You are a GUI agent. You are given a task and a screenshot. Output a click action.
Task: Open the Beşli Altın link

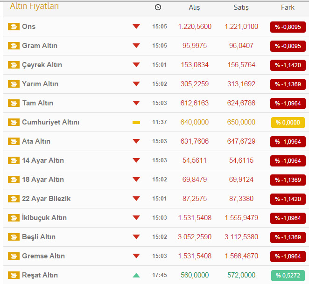pyautogui.click(x=39, y=237)
